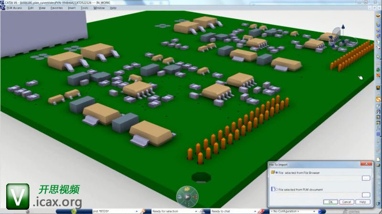This screenshot has width=382, height=214.
Task: Click the 'prd: *XTD5*' search field
Action: 113,211
